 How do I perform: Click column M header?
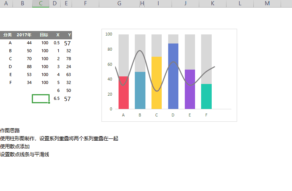pyautogui.click(x=267, y=3)
